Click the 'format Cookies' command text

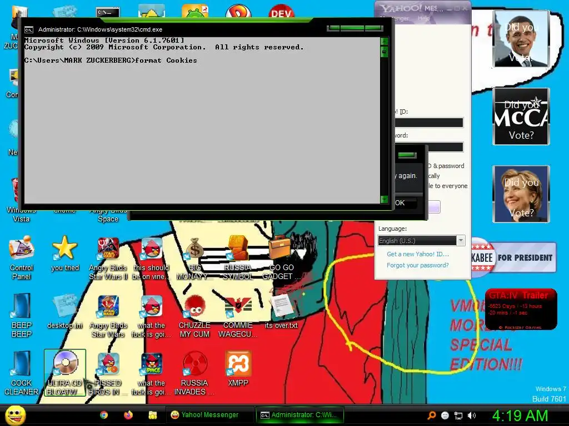tap(166, 60)
